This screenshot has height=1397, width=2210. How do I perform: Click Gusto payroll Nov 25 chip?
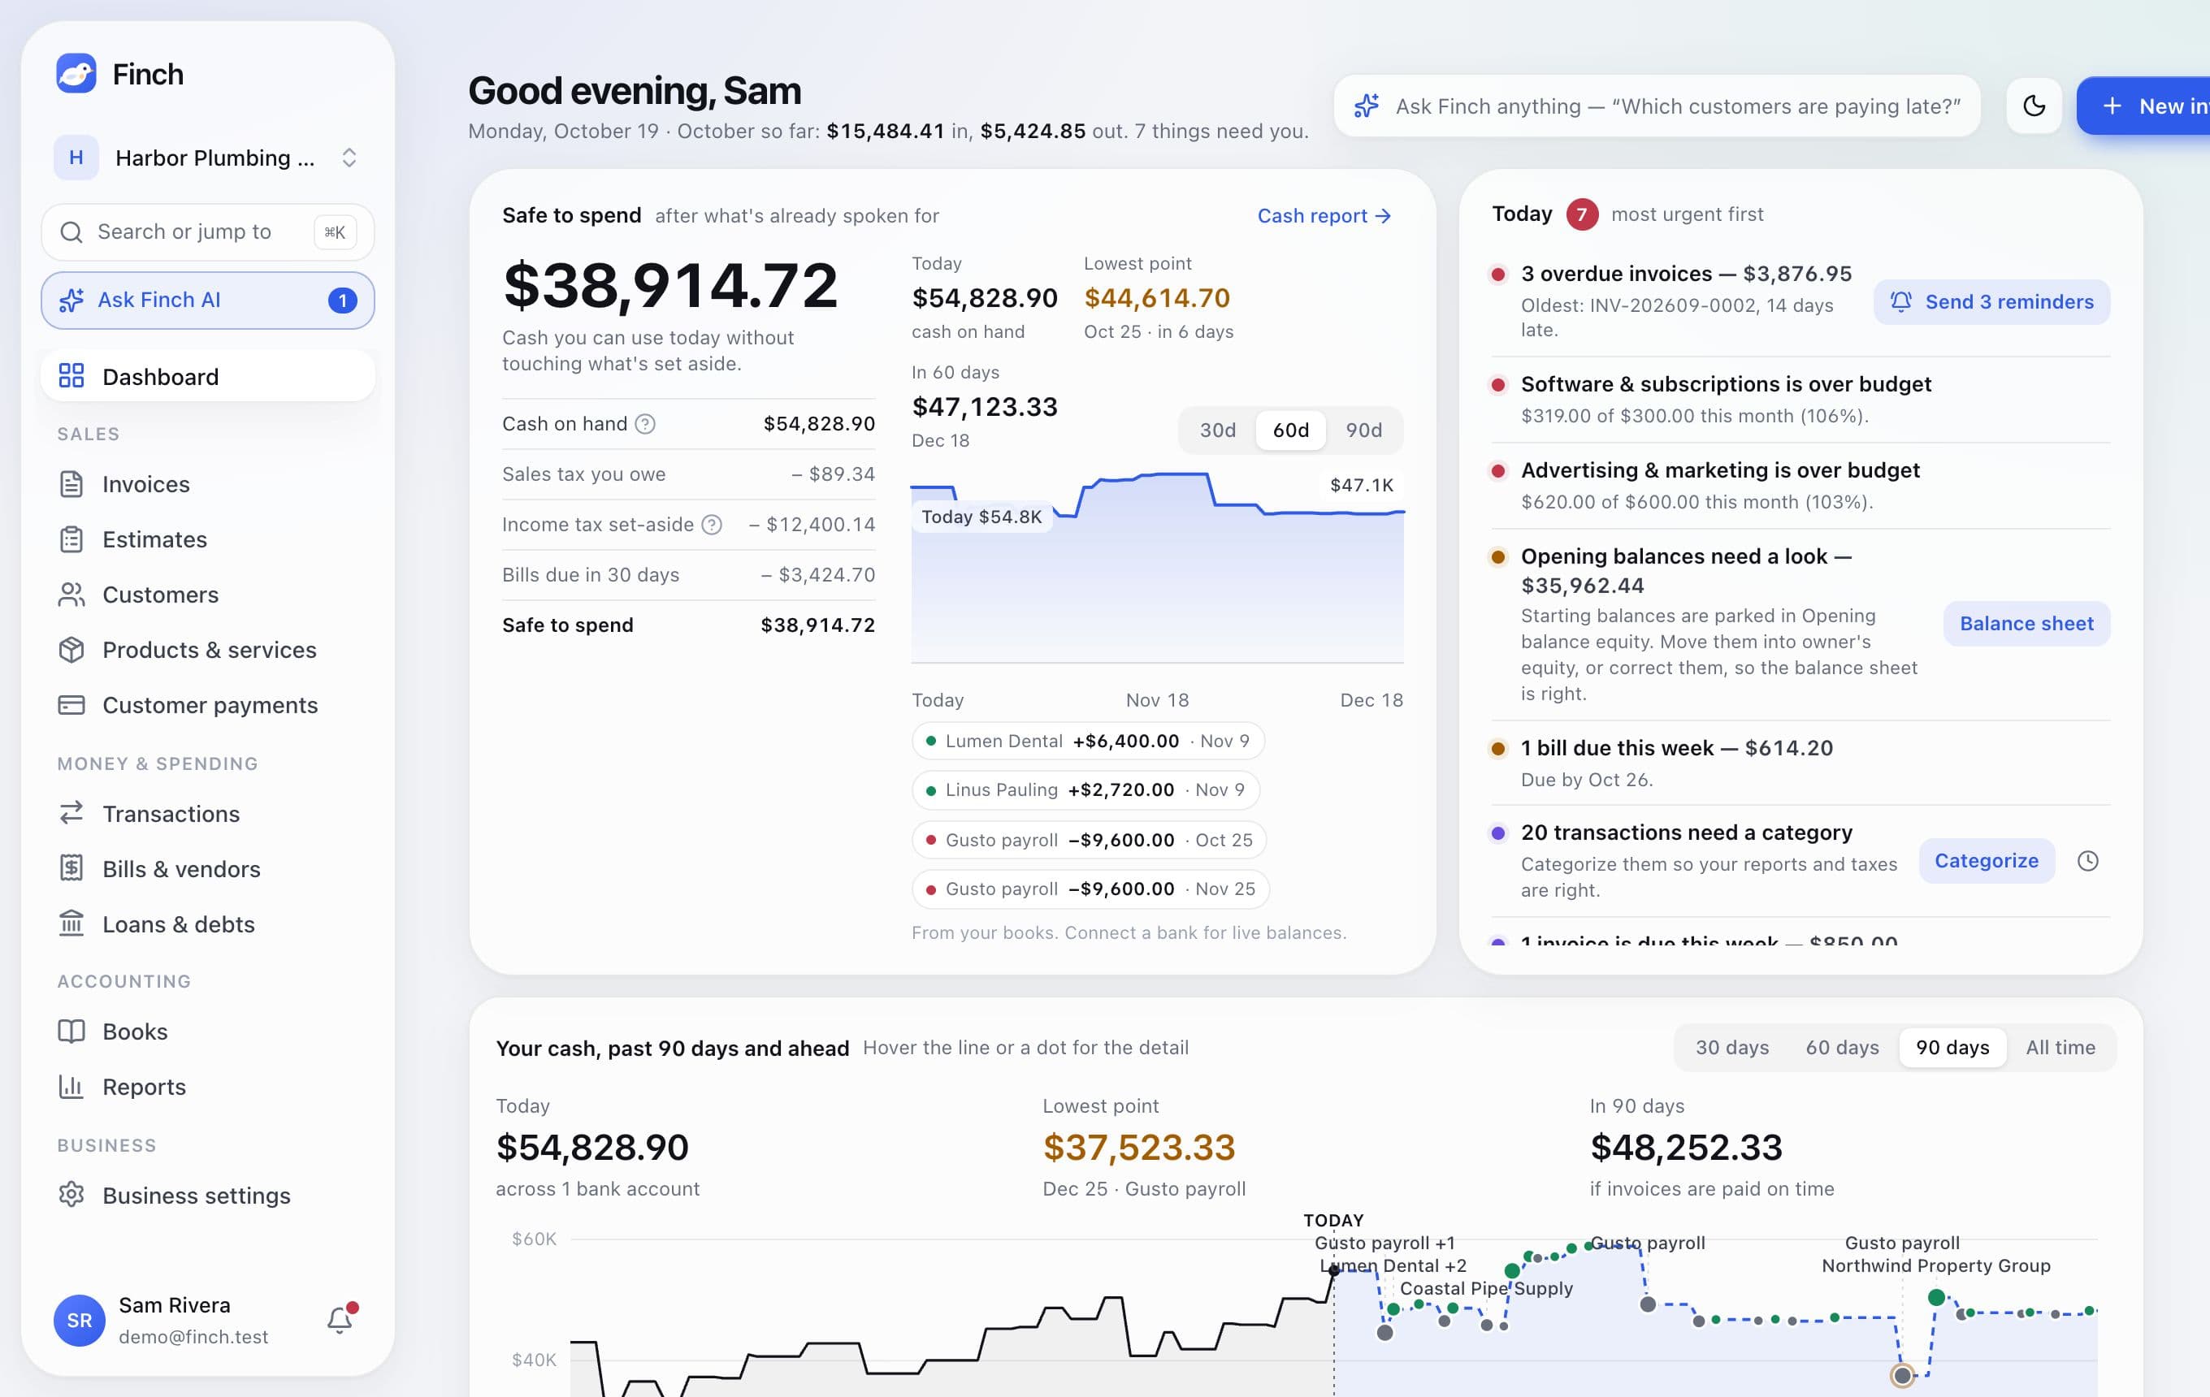tap(1090, 889)
